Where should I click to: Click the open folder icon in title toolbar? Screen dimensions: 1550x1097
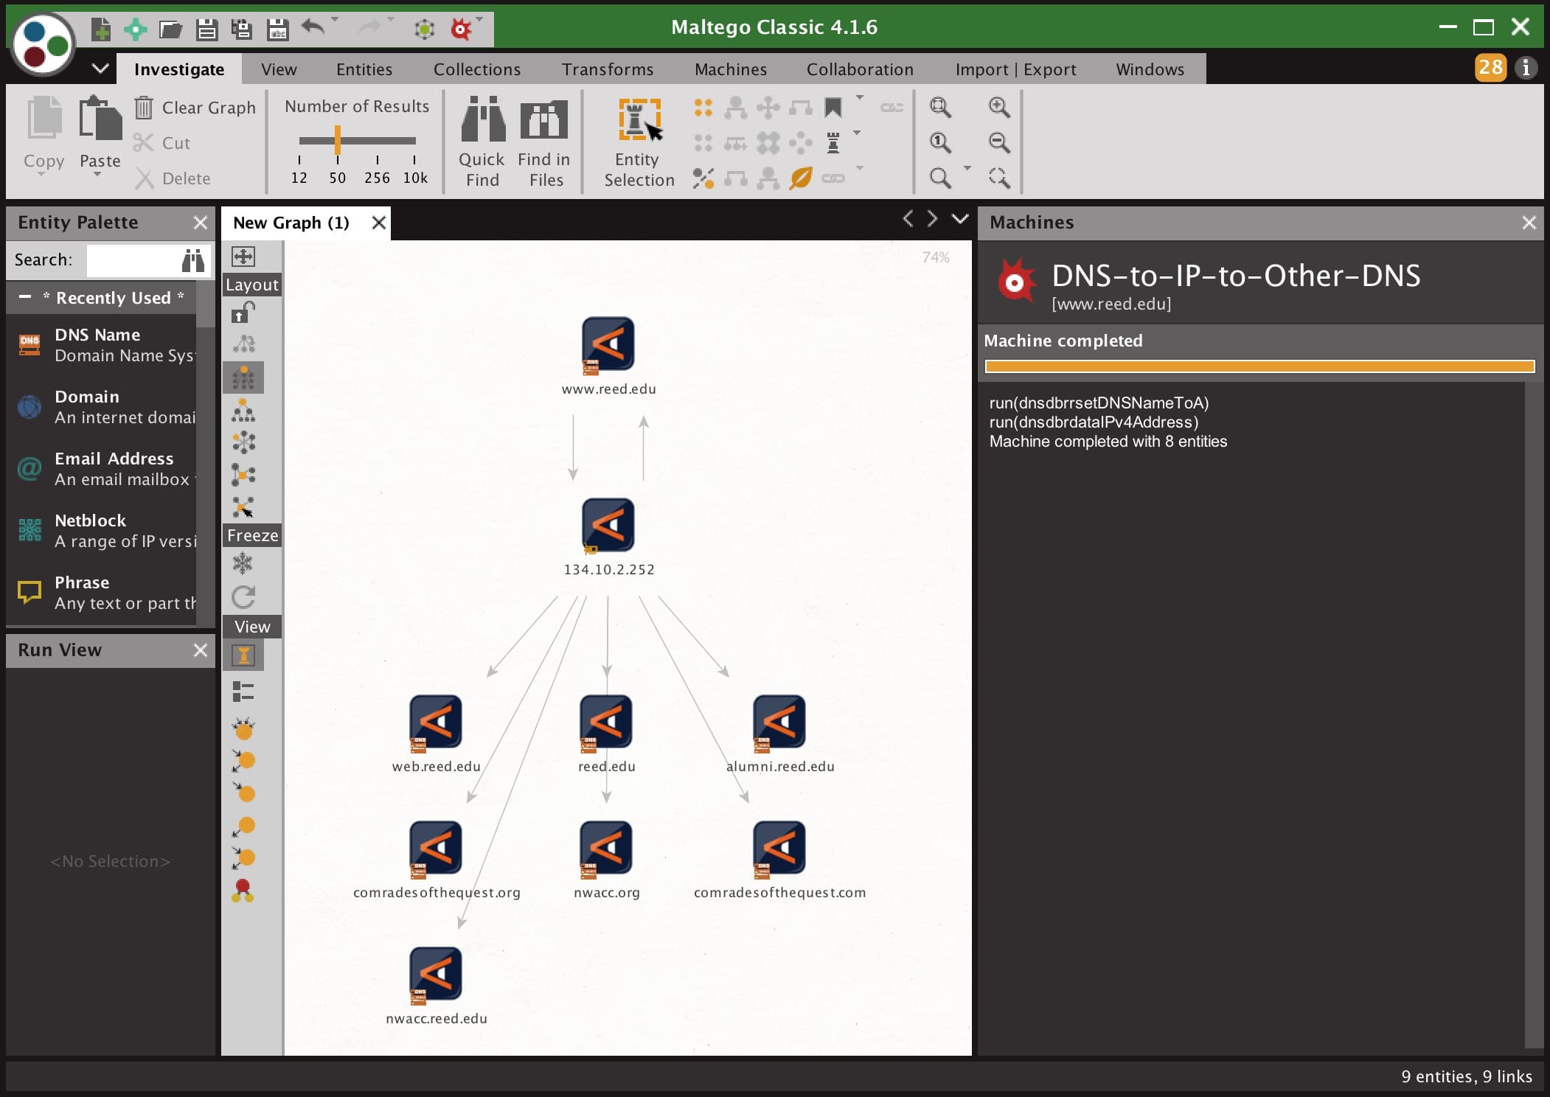point(170,29)
